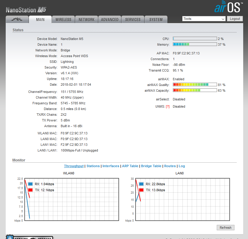The height and width of the screenshot is (239, 248).
Task: Click the airMAX value Enabled
Action: pos(178,79)
